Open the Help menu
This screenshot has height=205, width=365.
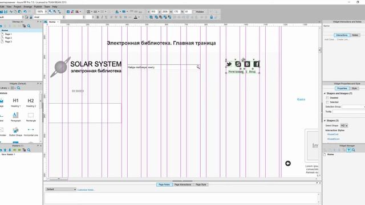coord(55,7)
